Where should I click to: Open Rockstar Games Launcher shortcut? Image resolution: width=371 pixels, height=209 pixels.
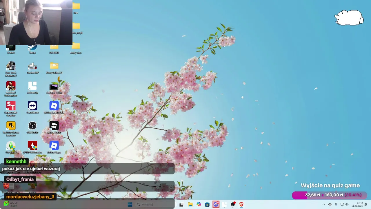tap(11, 129)
